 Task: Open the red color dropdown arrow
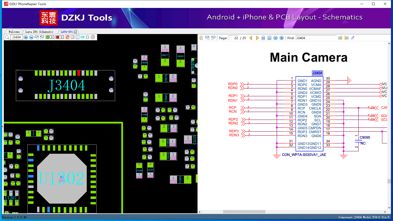coord(62,37)
